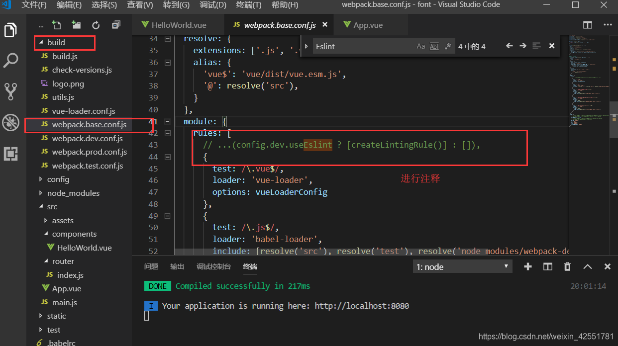Toggle Find in Selection option
This screenshot has height=346, width=618.
pyautogui.click(x=536, y=46)
